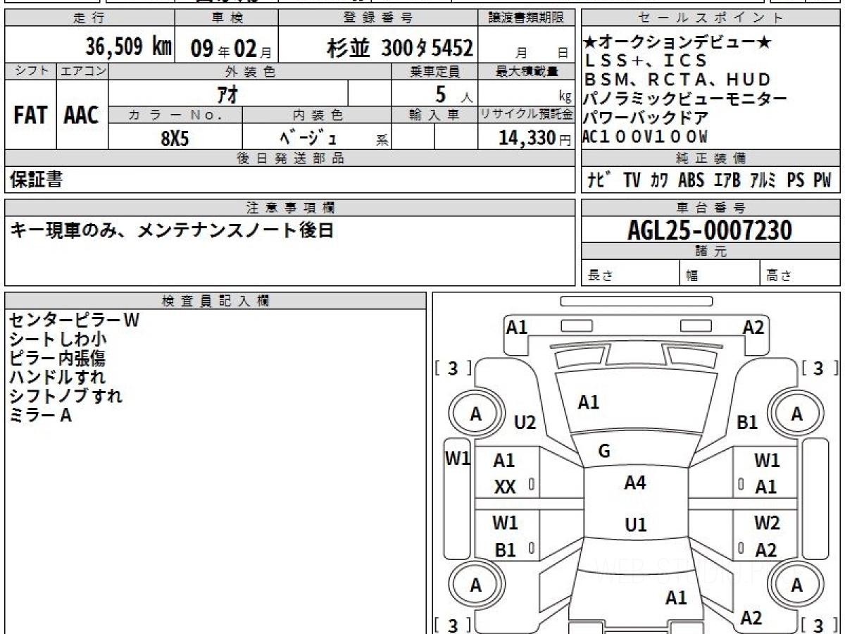Click パノラミックビューモニター text

[684, 99]
